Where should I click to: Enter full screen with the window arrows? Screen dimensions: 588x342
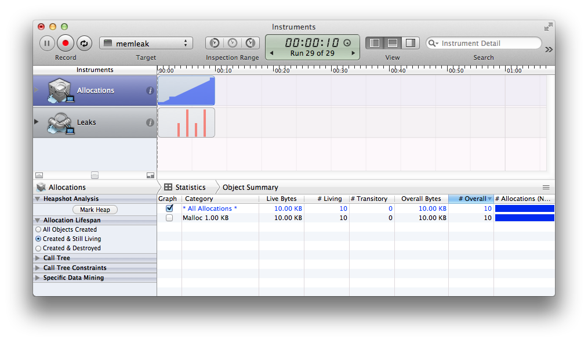click(548, 27)
